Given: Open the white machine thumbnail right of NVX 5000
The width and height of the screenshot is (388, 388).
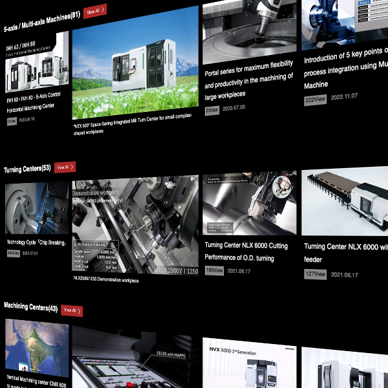Looking at the screenshot, I should click(x=345, y=367).
